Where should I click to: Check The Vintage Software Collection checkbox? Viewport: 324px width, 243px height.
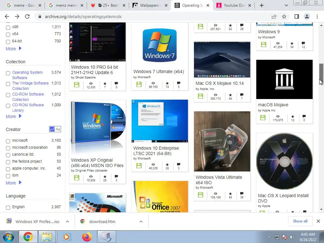click(8, 84)
